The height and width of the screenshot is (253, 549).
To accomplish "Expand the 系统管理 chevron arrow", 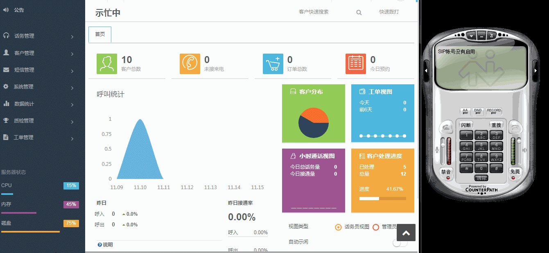I will [x=72, y=86].
